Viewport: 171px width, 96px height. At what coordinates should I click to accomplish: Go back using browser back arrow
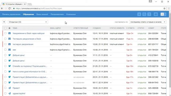pyautogui.click(x=2, y=8)
